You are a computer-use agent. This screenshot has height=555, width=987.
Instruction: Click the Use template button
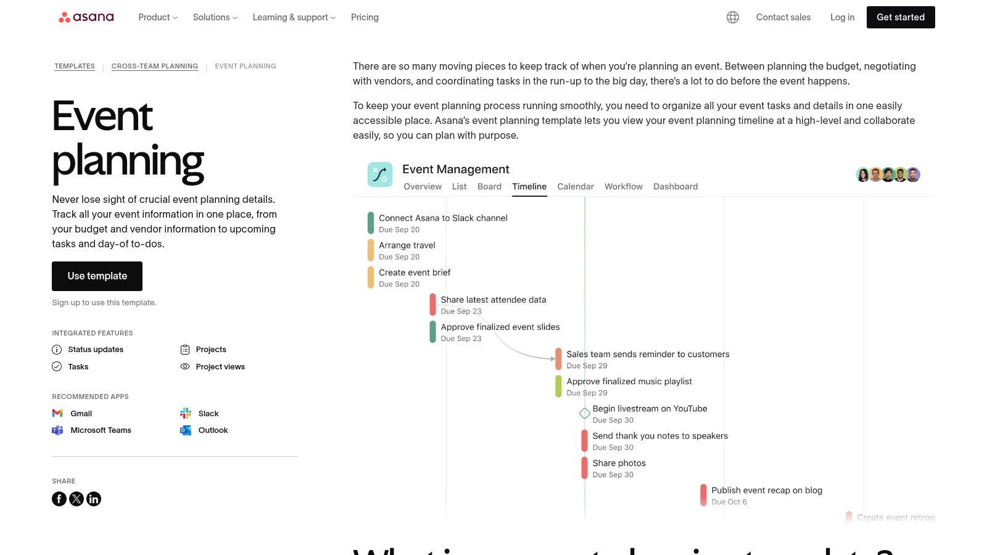(97, 276)
